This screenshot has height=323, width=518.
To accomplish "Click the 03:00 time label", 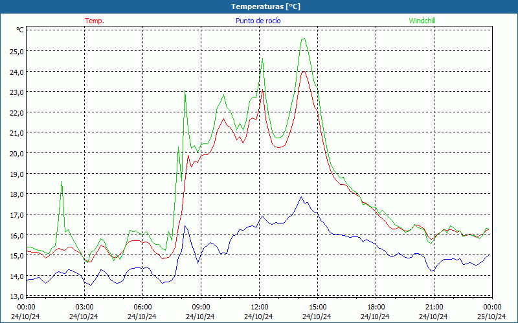I will [84, 307].
